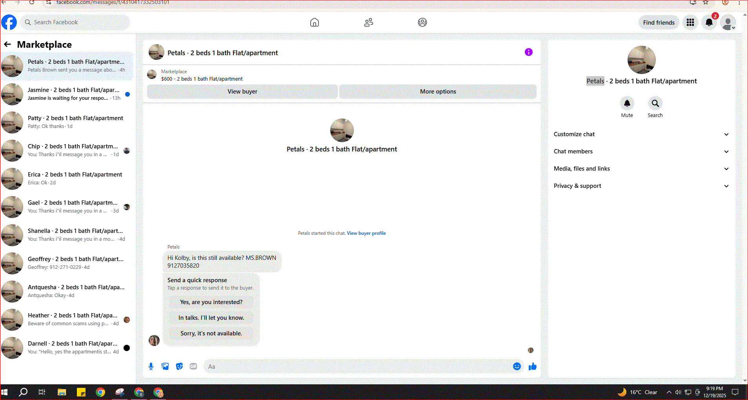The width and height of the screenshot is (748, 400).
Task: Click the search icon in the Facebook search box
Action: click(28, 22)
